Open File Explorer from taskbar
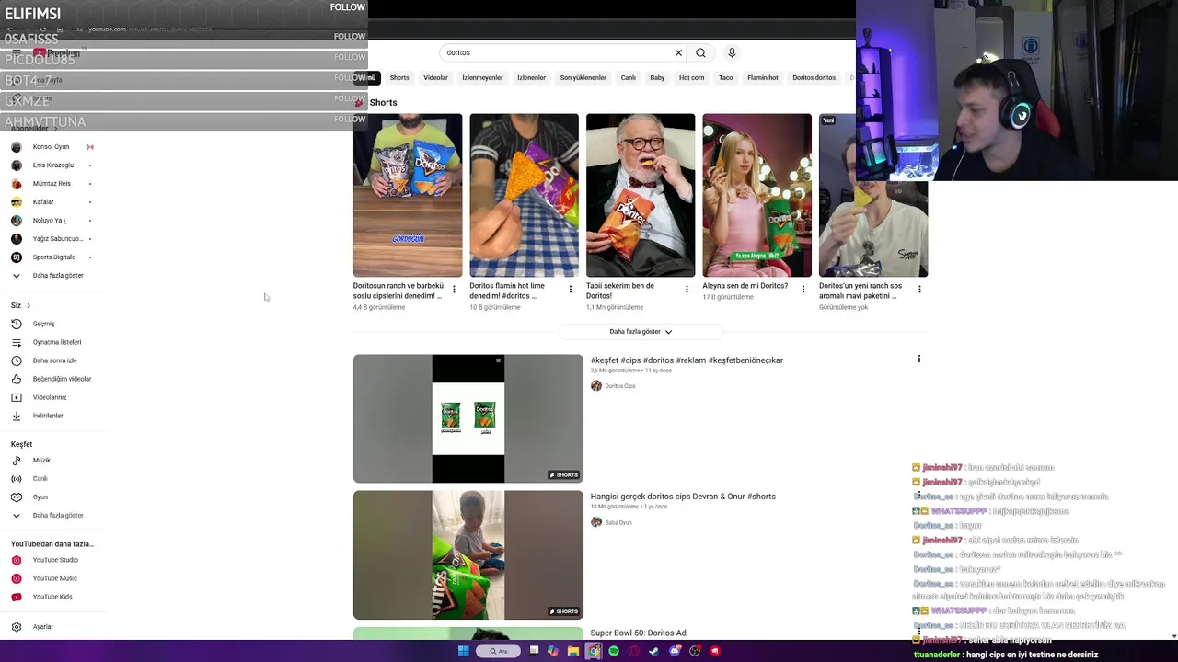Image resolution: width=1178 pixels, height=662 pixels. tap(573, 651)
